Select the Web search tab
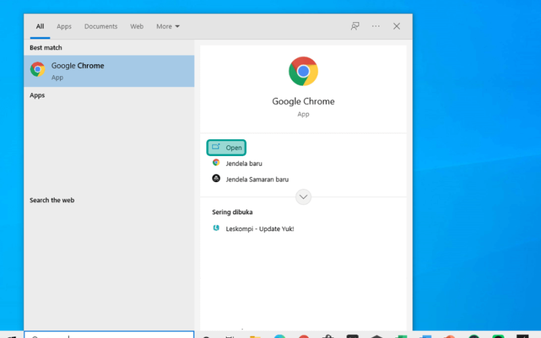Viewport: 541px width, 338px height. pos(137,26)
